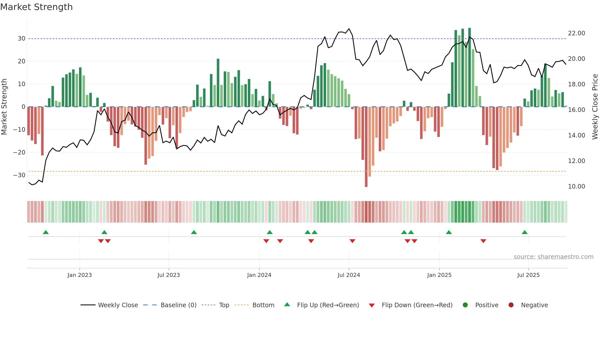Click the Top legend label
The height and width of the screenshot is (338, 602).
coord(224,305)
